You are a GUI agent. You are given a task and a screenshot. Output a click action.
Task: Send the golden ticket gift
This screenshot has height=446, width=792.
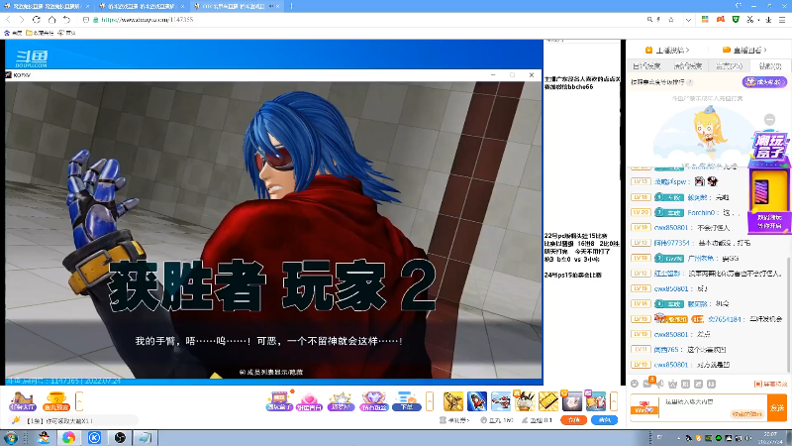coord(548,401)
